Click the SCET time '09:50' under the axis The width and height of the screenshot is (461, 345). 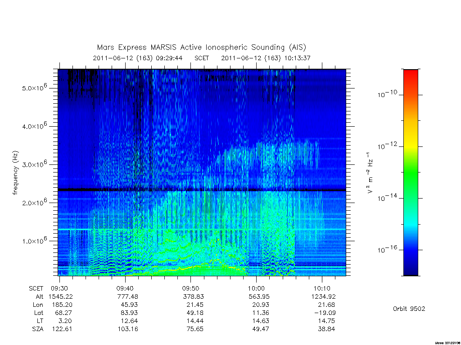[x=190, y=288]
